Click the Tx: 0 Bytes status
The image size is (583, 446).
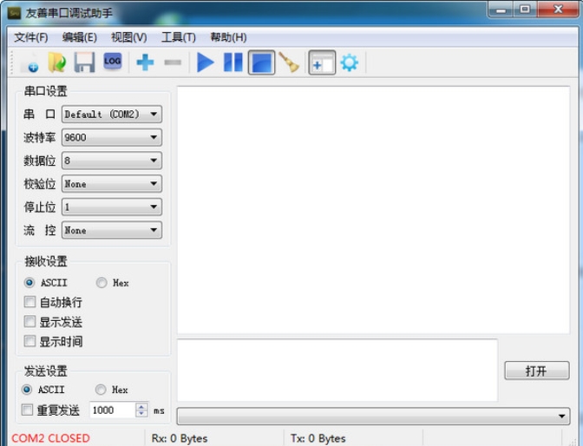click(x=318, y=438)
